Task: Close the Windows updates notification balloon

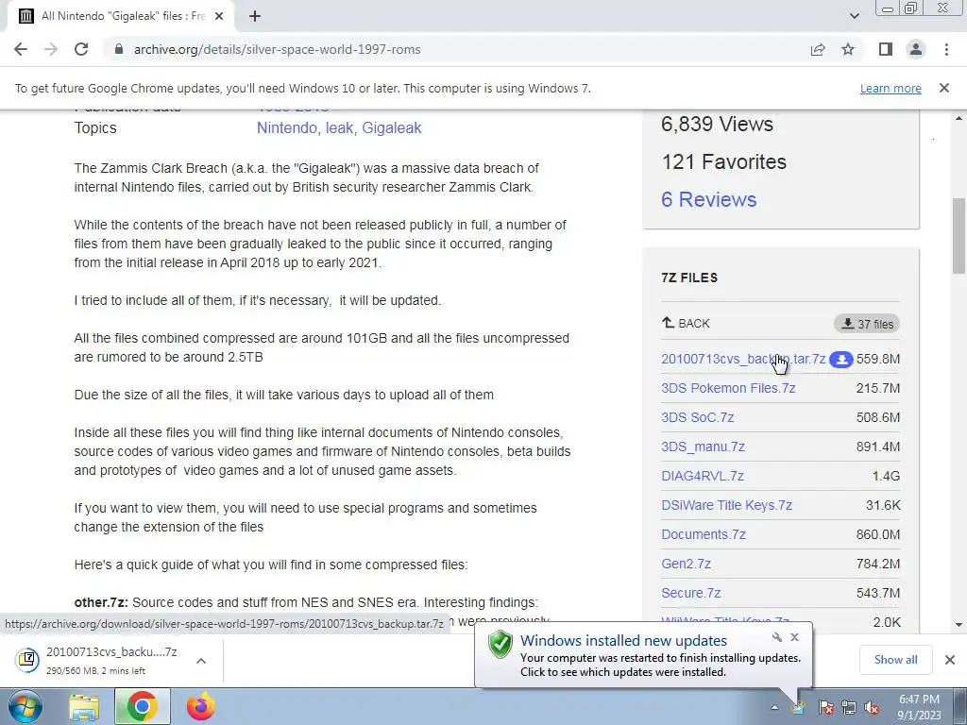Action: pos(794,637)
